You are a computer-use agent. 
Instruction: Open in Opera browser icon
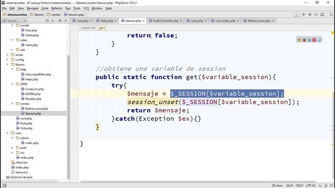[314, 40]
